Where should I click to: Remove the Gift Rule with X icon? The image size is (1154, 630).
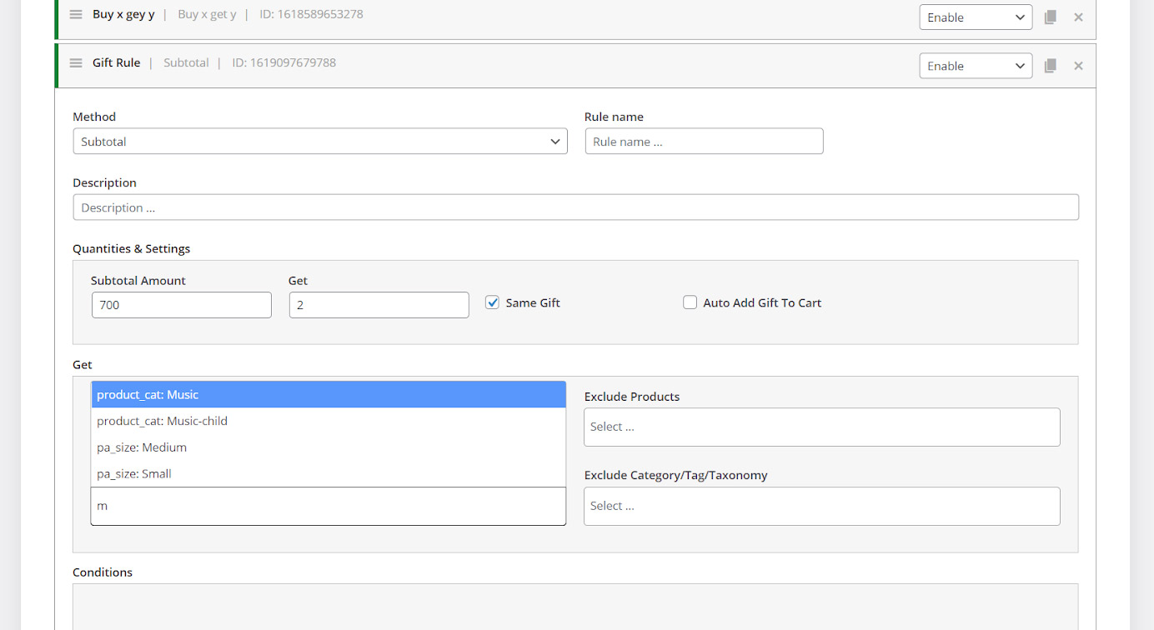click(x=1078, y=66)
